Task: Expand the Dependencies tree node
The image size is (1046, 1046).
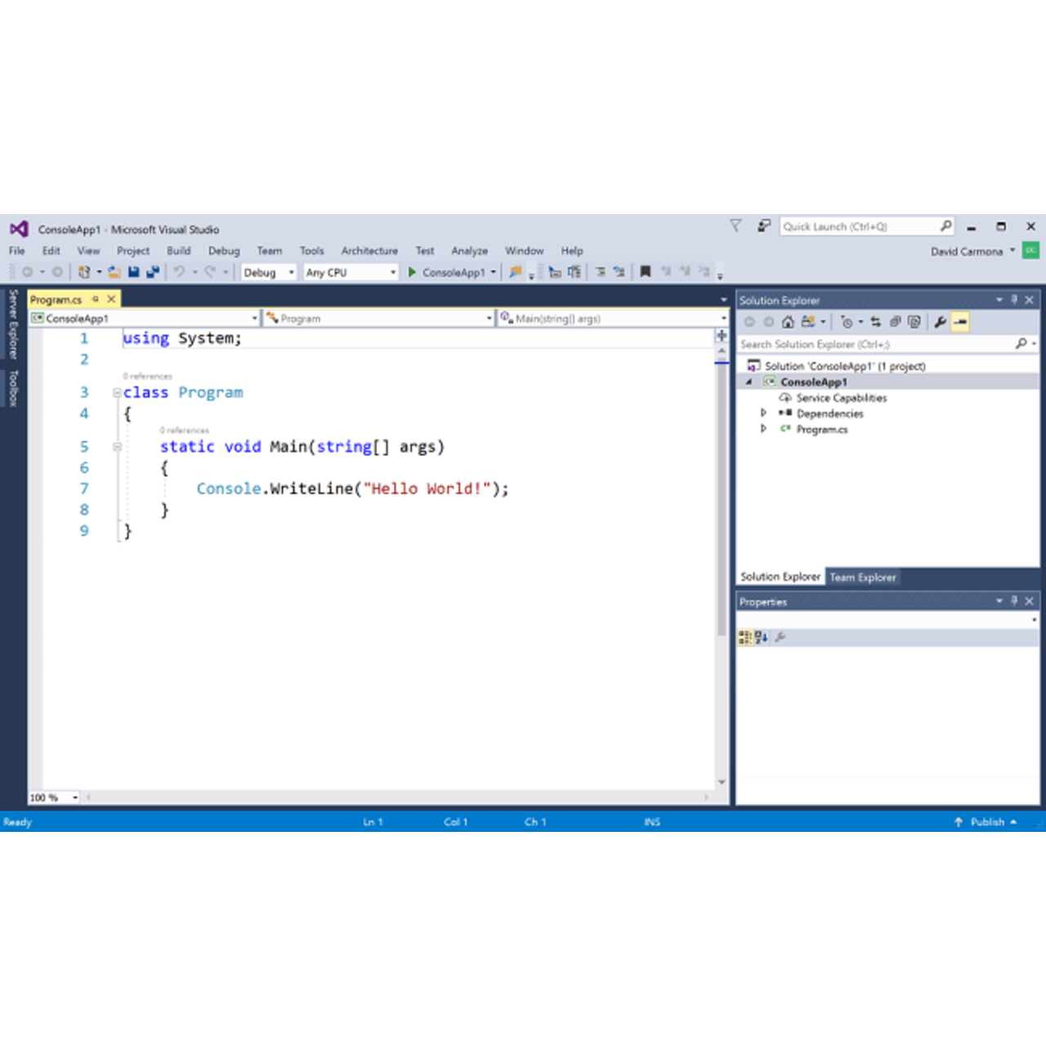Action: pyautogui.click(x=763, y=413)
